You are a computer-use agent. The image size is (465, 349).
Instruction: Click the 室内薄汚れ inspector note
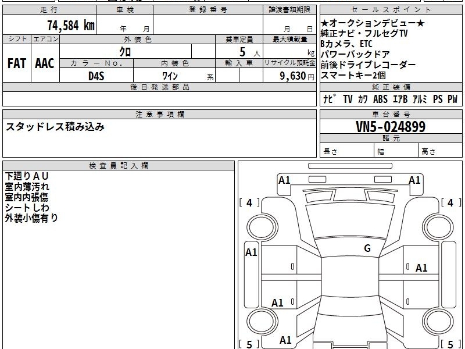coord(27,187)
